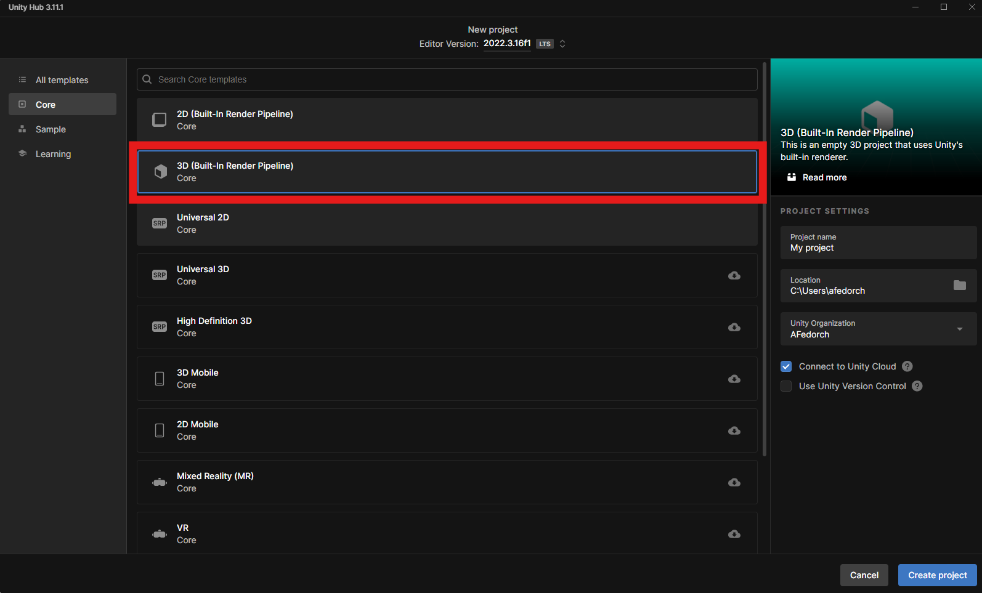Click the 2D Mobile phone icon
The width and height of the screenshot is (982, 593).
point(160,430)
